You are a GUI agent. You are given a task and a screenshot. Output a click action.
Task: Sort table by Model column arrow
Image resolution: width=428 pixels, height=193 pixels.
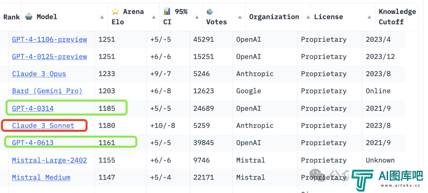tap(102, 17)
